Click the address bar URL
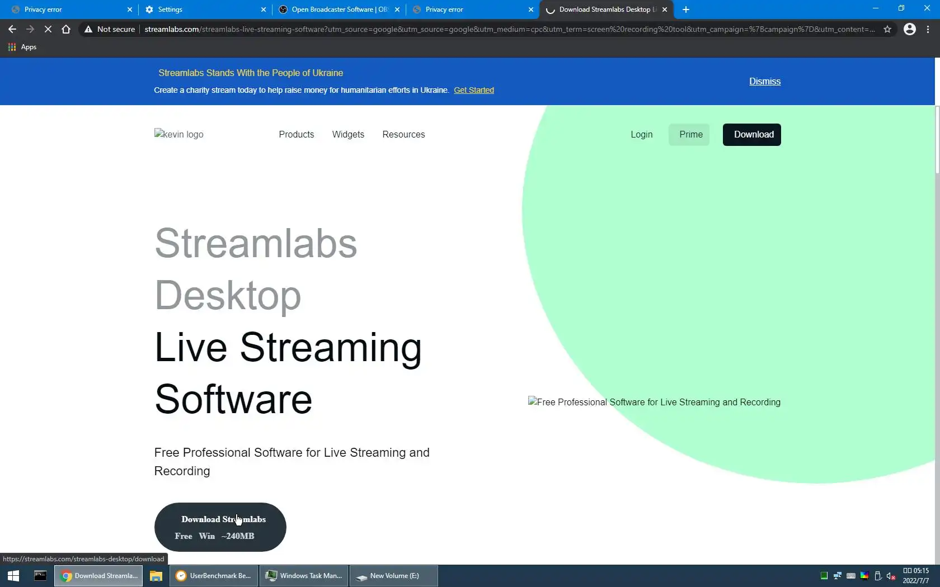Screen dimensions: 940x587 (x=509, y=29)
